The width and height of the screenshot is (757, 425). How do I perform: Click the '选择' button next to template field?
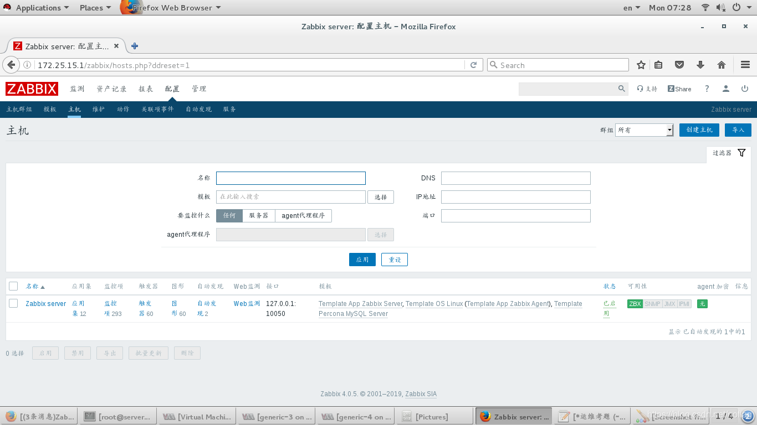[x=381, y=197]
